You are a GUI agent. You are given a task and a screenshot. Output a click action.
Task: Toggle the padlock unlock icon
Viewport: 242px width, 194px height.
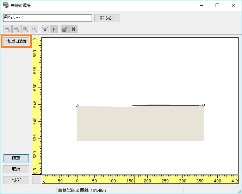click(64, 29)
